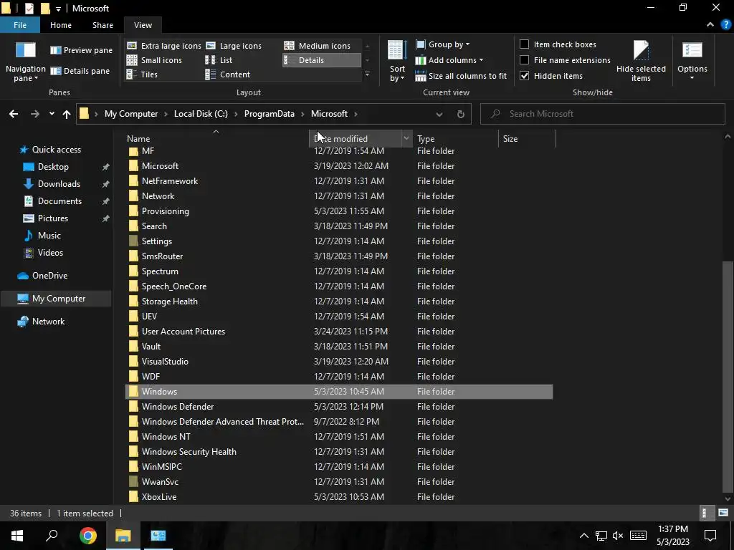Switch layout to Tiles
This screenshot has width=734, height=550.
143,74
